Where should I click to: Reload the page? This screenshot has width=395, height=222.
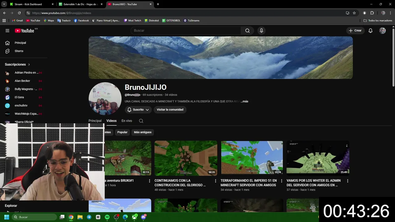[19, 13]
